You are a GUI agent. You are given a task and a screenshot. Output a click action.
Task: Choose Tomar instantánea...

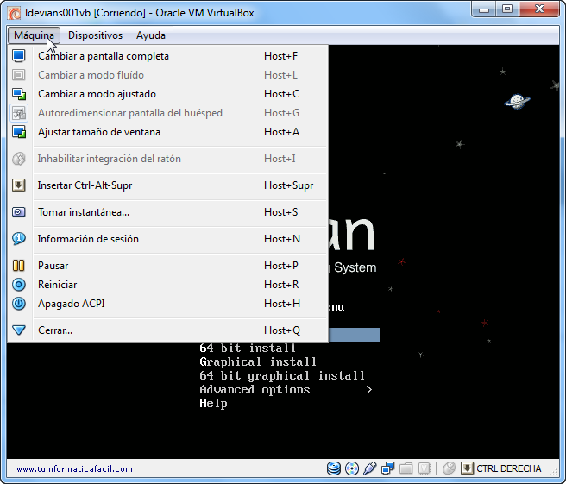tap(168, 212)
